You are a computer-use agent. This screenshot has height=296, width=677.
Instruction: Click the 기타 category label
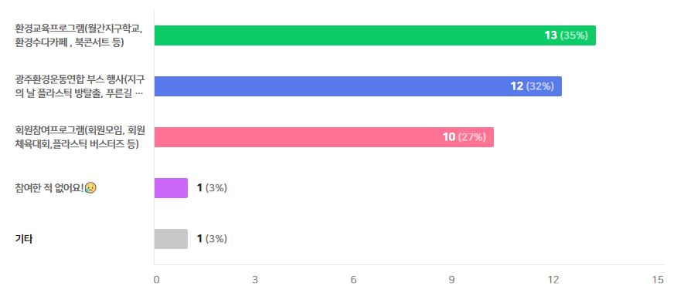pos(24,239)
